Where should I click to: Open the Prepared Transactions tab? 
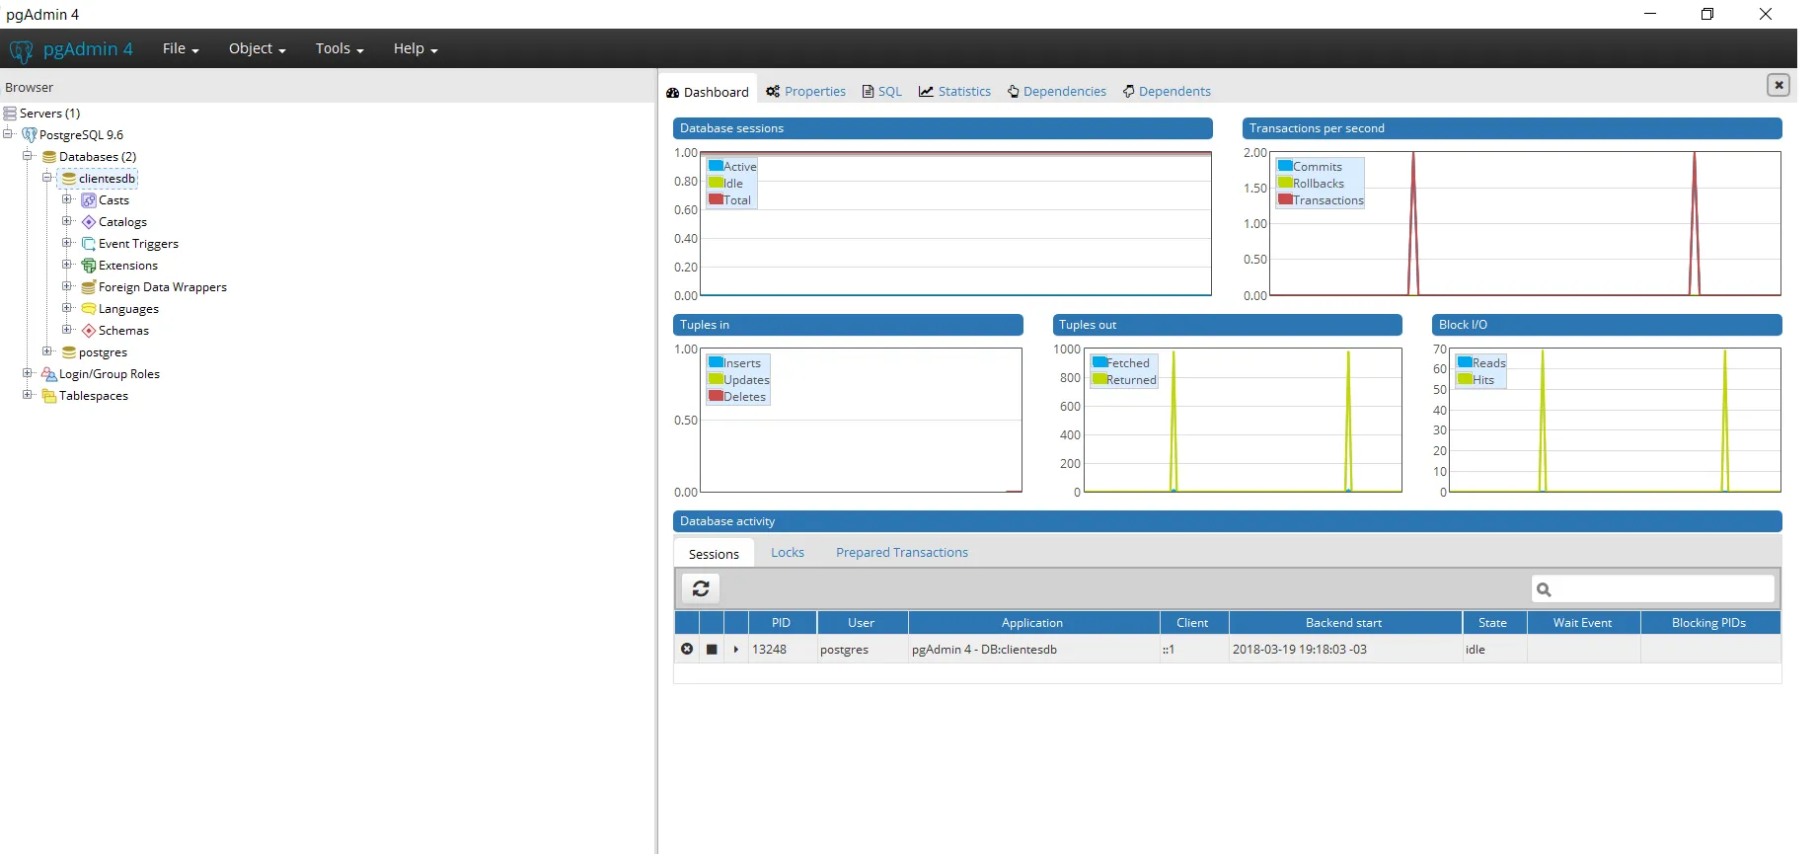901,552
